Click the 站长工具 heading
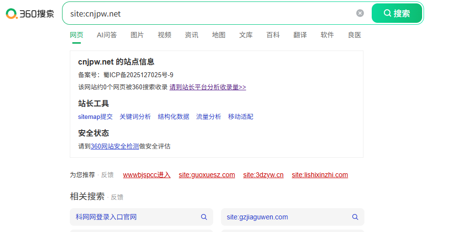The width and height of the screenshot is (457, 232). (93, 103)
